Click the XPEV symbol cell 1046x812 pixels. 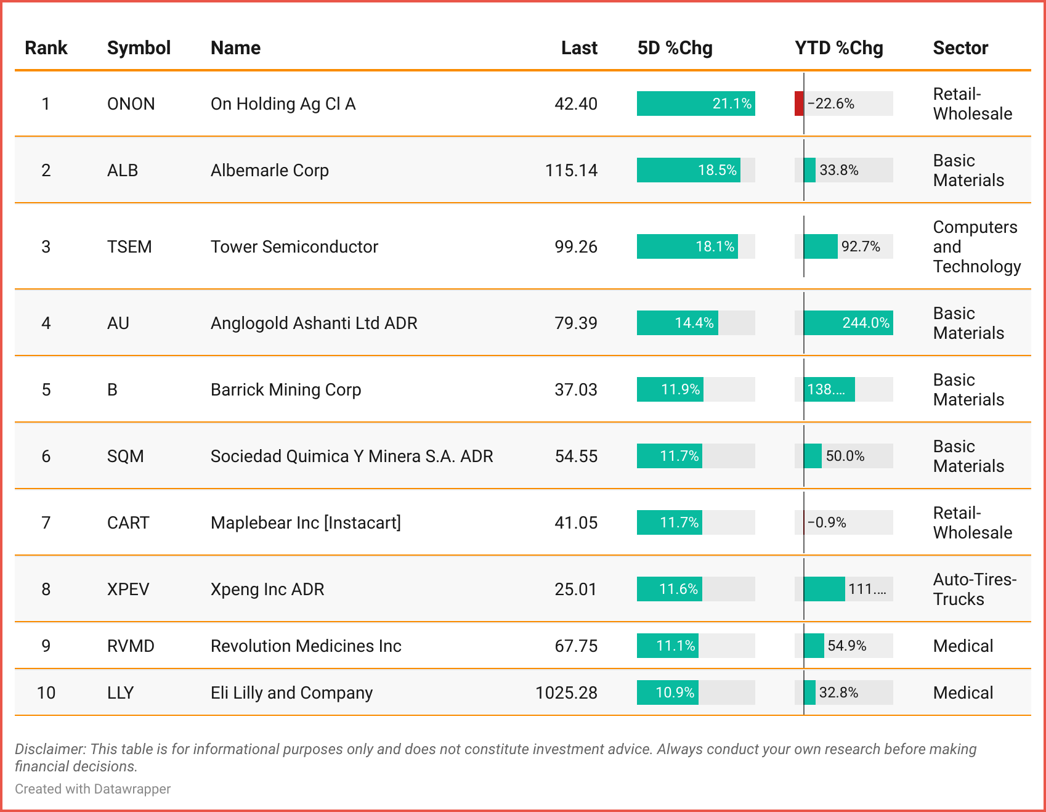click(x=128, y=589)
